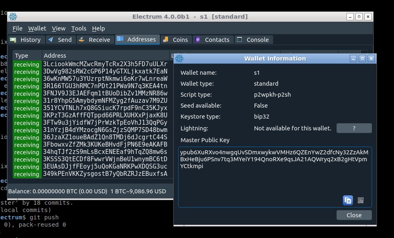Click the History tab icon
The width and height of the screenshot is (394, 238).
coord(13,40)
